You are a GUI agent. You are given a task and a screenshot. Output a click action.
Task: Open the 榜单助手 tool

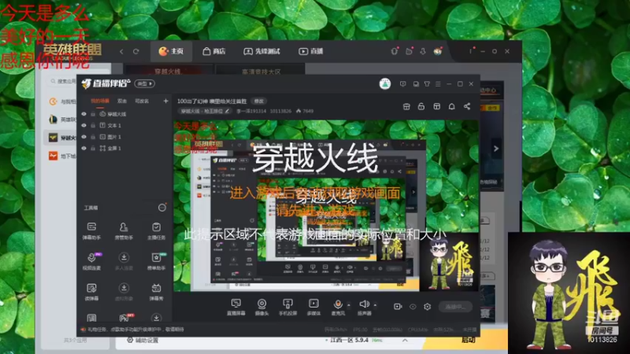click(x=156, y=261)
